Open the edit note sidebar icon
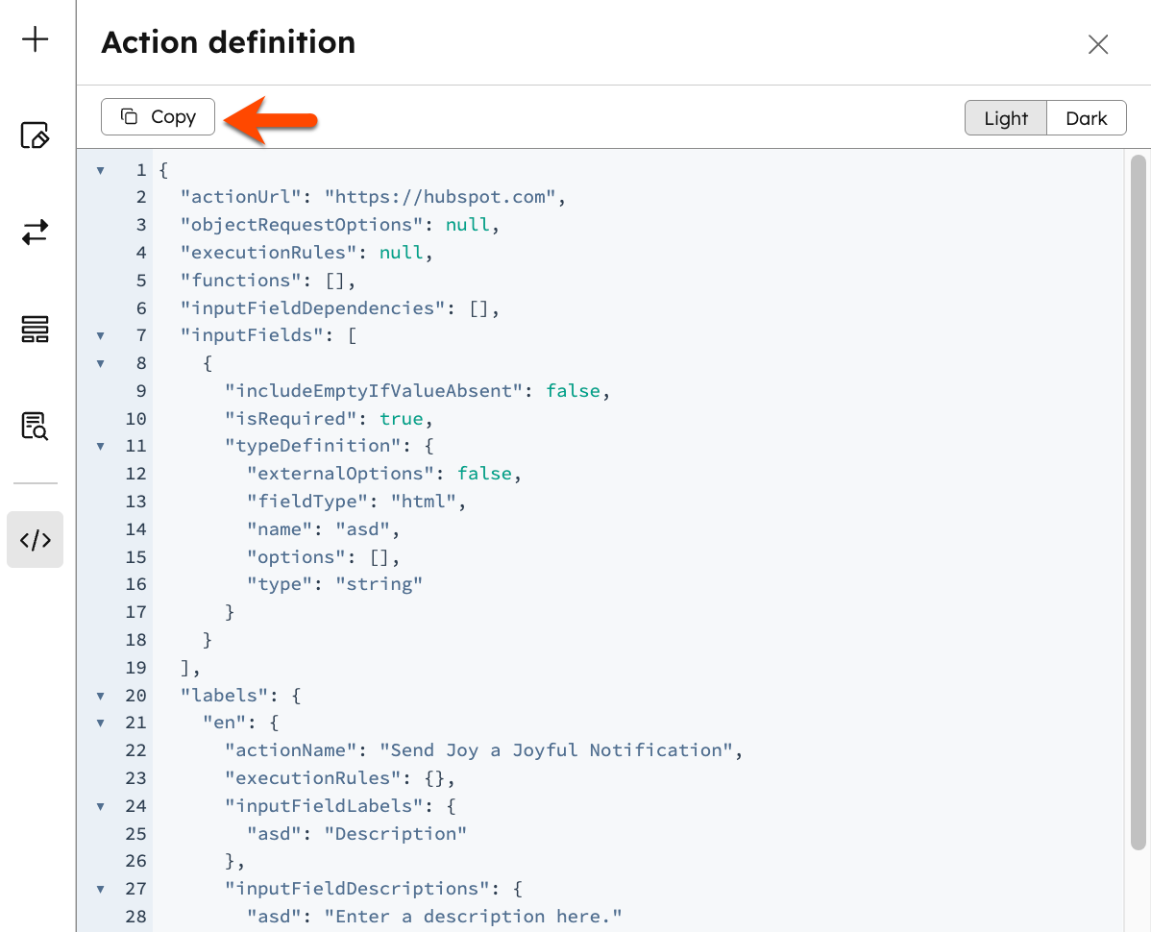 click(x=36, y=135)
